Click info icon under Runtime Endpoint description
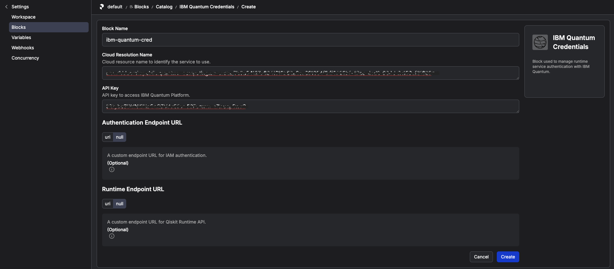Viewport: 614px width, 269px height. pos(112,236)
